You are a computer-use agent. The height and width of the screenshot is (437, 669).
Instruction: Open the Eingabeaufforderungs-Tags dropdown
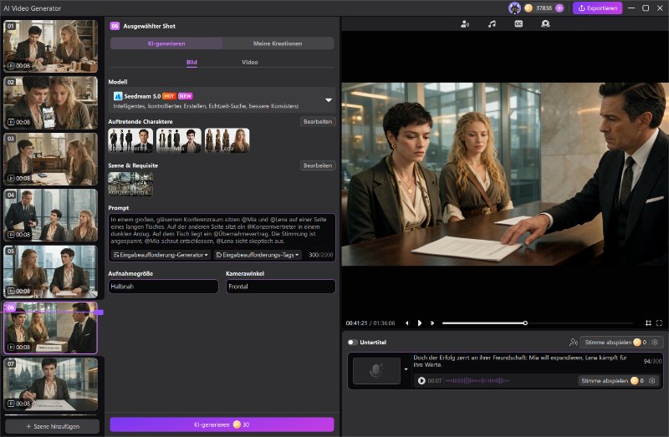click(258, 255)
